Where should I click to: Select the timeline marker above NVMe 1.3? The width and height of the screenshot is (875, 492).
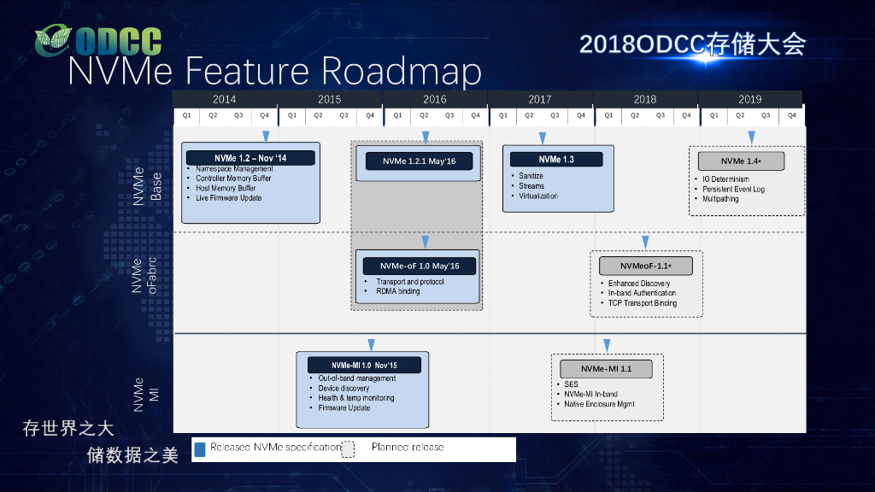[541, 135]
